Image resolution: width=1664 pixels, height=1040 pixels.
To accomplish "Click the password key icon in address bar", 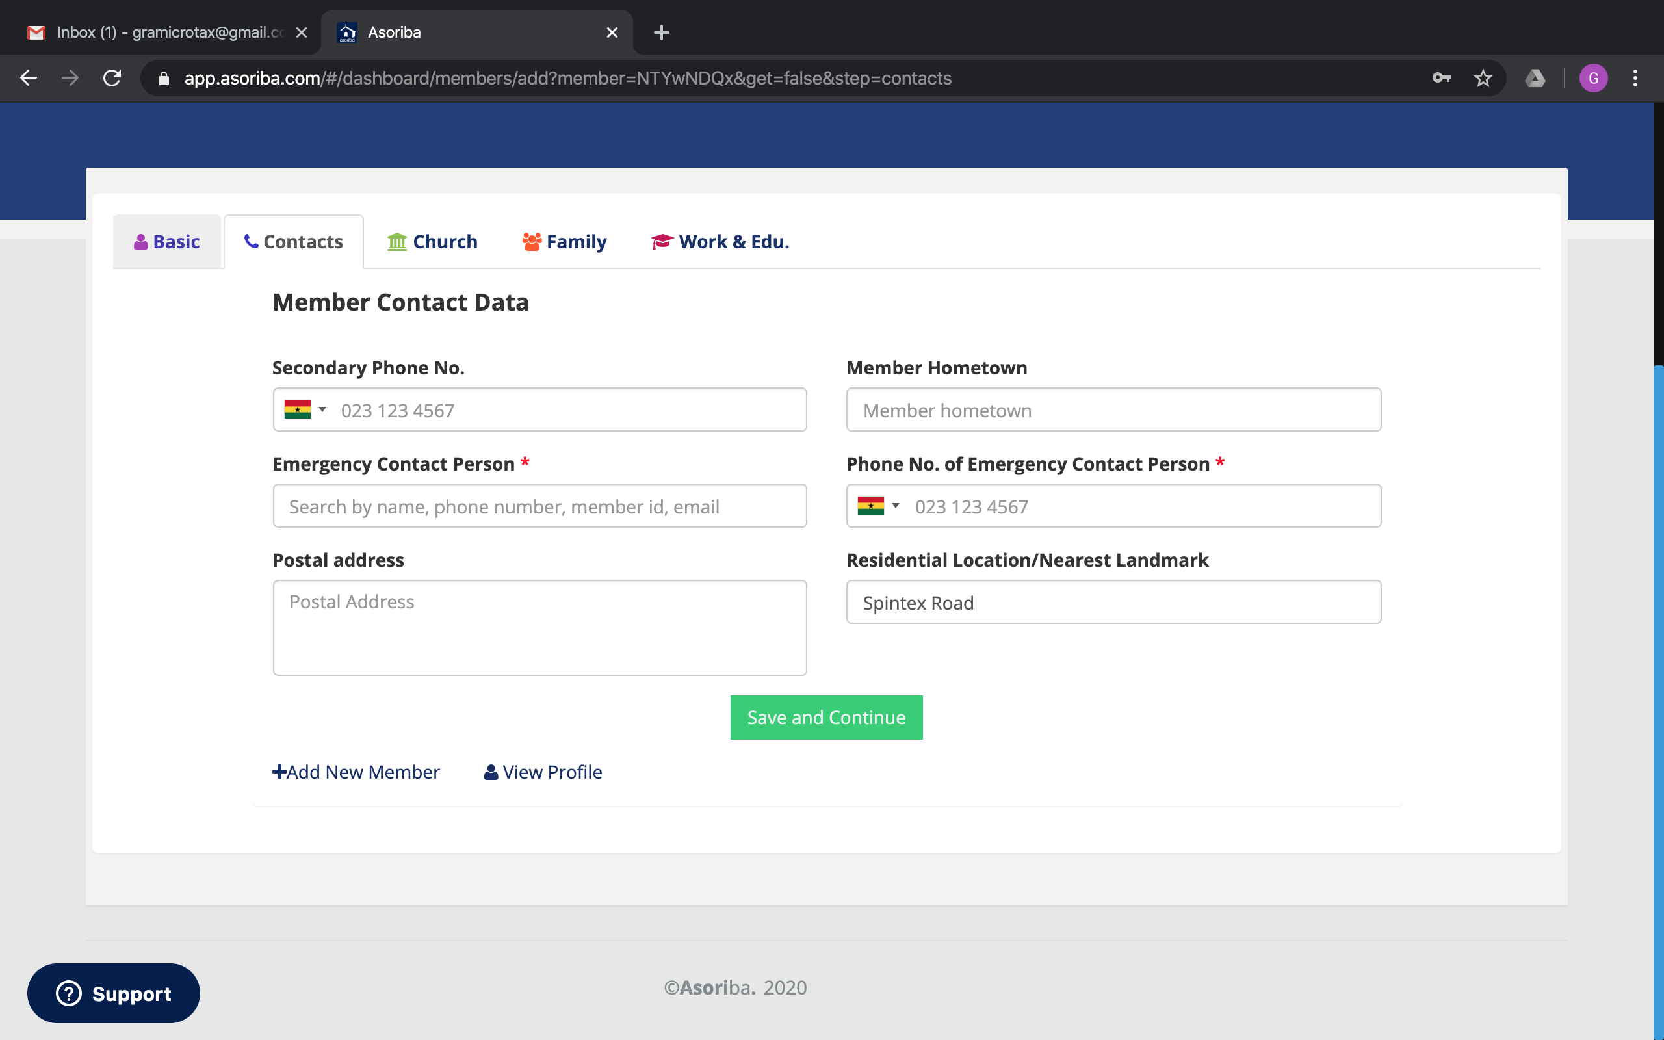I will pyautogui.click(x=1441, y=78).
